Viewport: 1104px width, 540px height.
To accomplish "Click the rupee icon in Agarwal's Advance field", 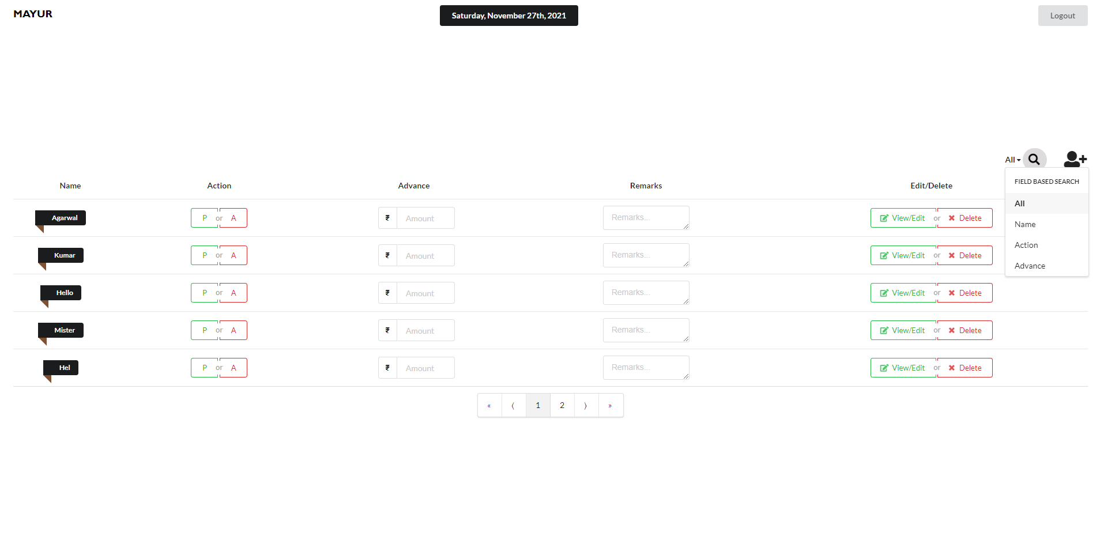I will pos(387,218).
